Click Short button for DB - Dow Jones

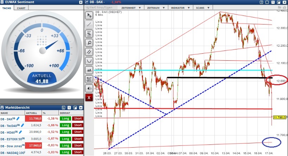pyautogui.click(x=78, y=145)
